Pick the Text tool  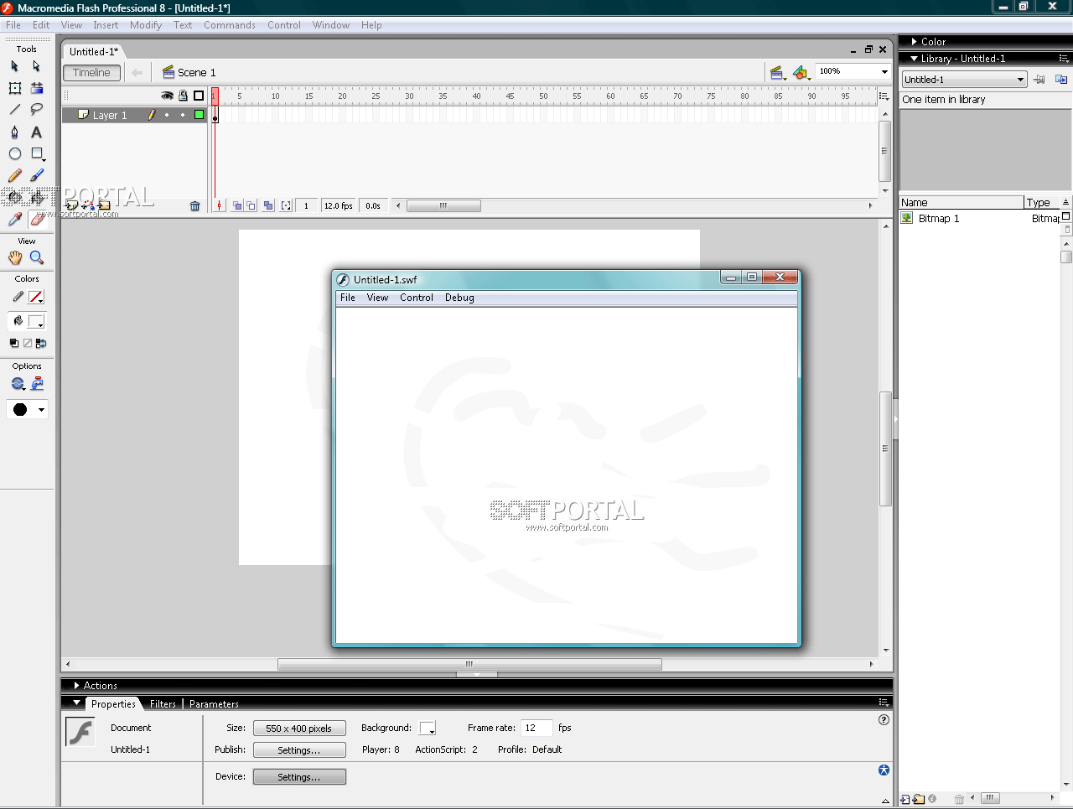pyautogui.click(x=37, y=132)
